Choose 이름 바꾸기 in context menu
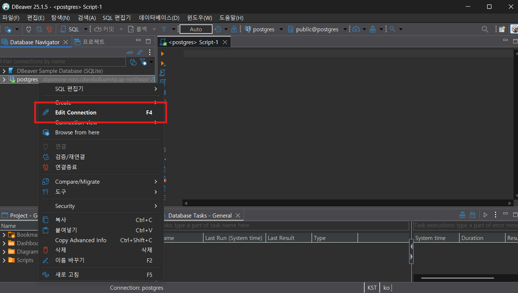The width and height of the screenshot is (518, 293). 101,260
